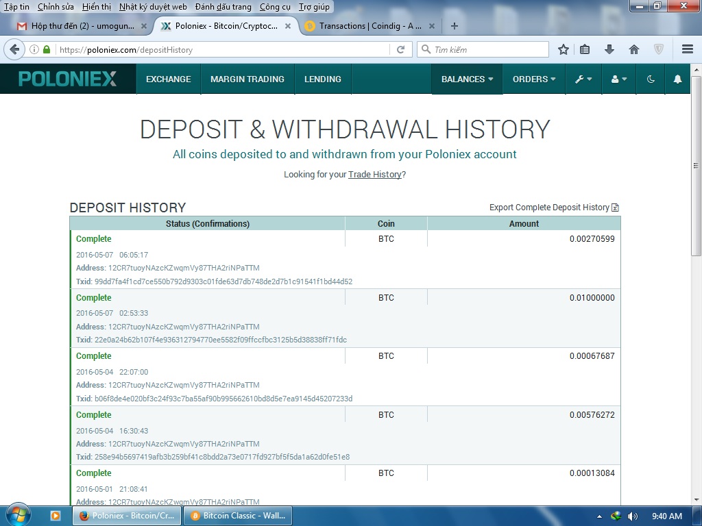Screen dimensions: 702x526
Task: Click the network tray icon
Action: coord(616,516)
